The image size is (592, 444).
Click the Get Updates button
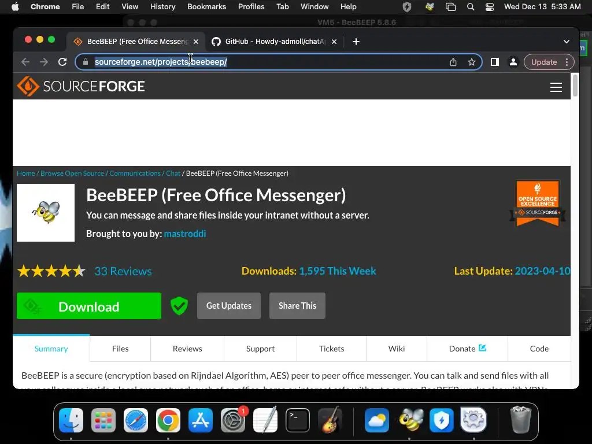(x=229, y=306)
